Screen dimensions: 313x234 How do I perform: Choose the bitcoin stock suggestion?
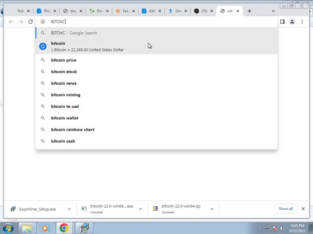[157, 72]
